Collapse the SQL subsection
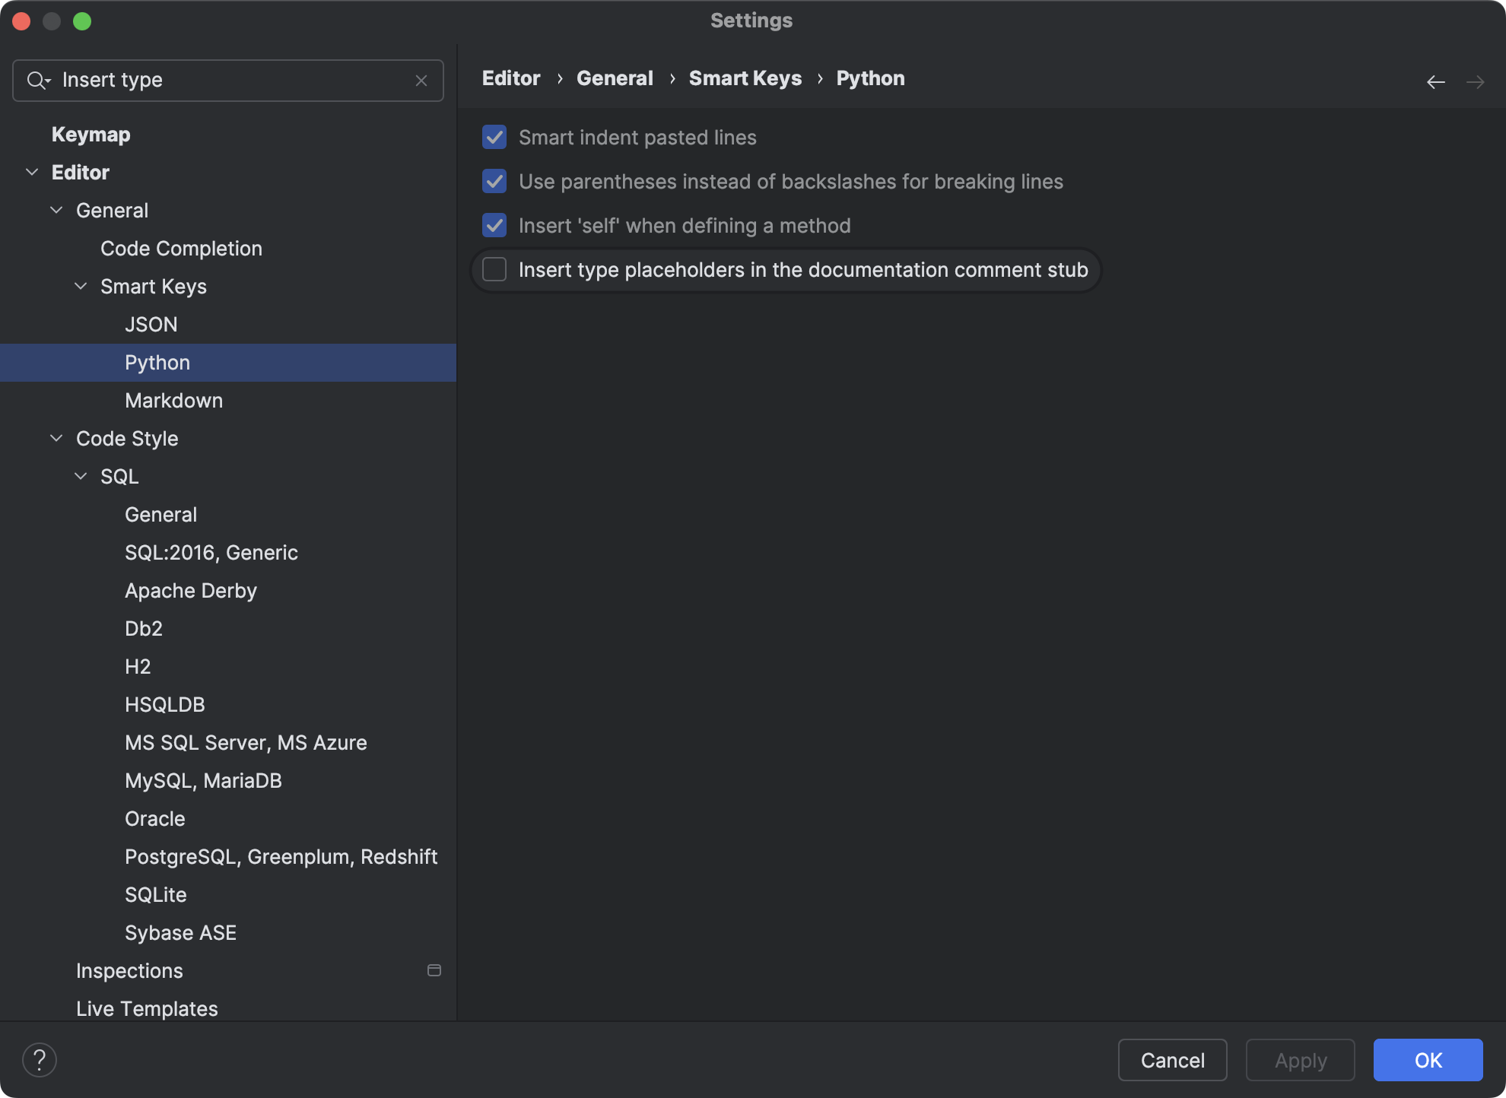 point(80,476)
